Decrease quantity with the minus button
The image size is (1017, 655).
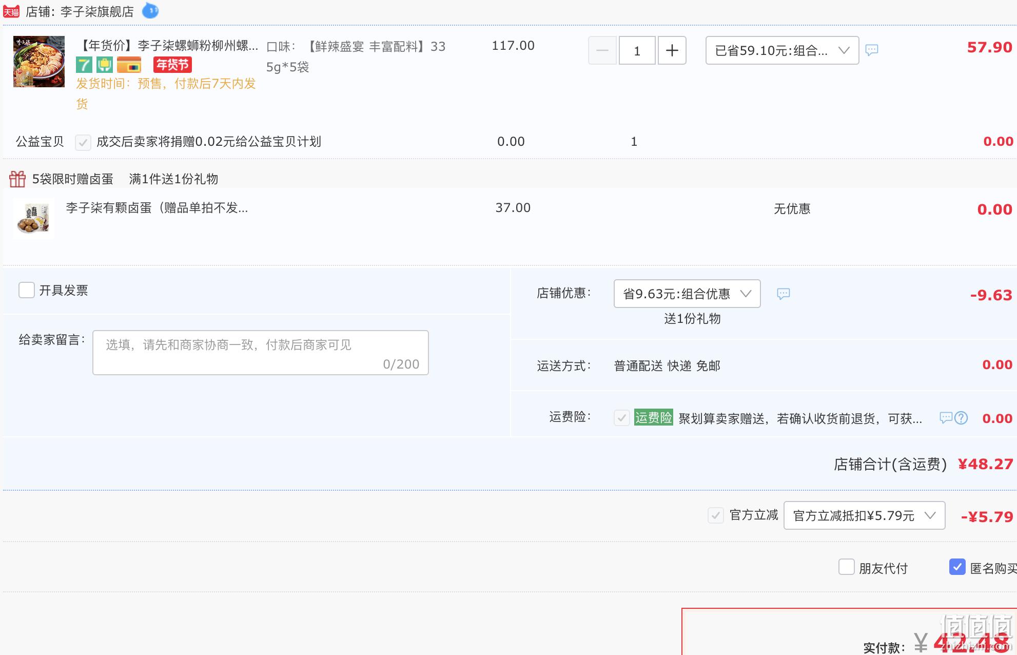coord(602,50)
